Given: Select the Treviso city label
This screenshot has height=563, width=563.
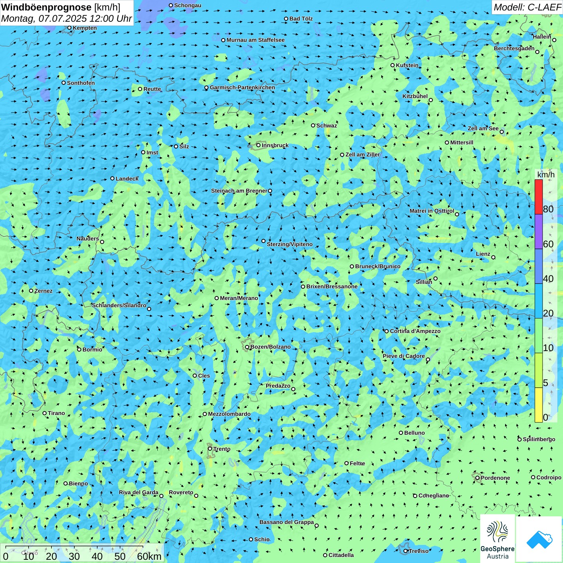Looking at the screenshot, I should click(x=419, y=551).
